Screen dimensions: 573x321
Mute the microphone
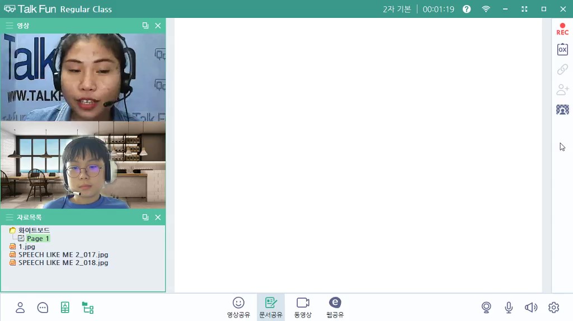(x=509, y=307)
